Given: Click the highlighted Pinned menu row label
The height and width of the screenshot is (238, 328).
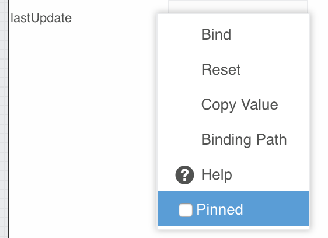Looking at the screenshot, I should [x=219, y=209].
